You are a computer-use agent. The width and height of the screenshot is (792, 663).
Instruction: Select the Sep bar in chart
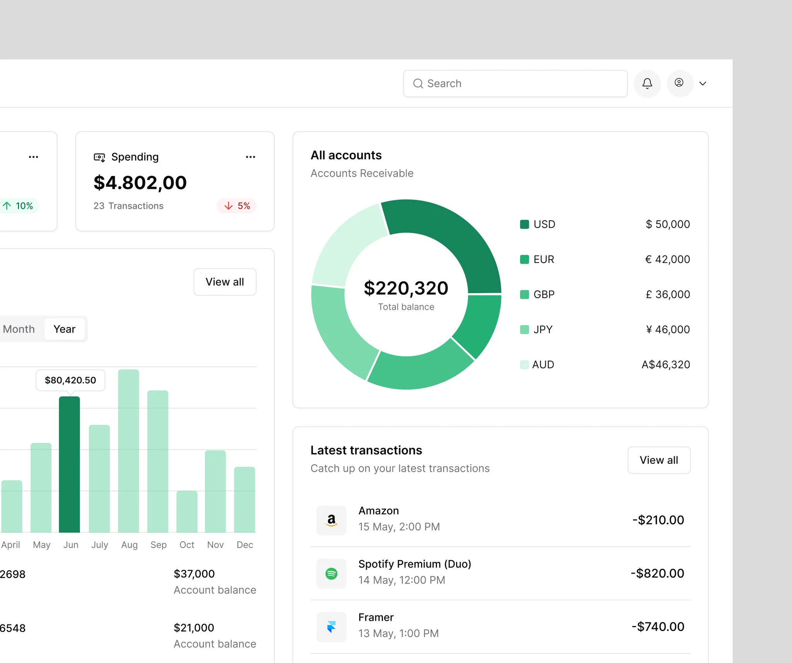click(x=158, y=461)
